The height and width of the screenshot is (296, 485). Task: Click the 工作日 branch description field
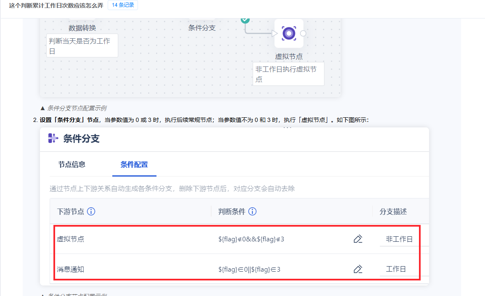pos(399,269)
